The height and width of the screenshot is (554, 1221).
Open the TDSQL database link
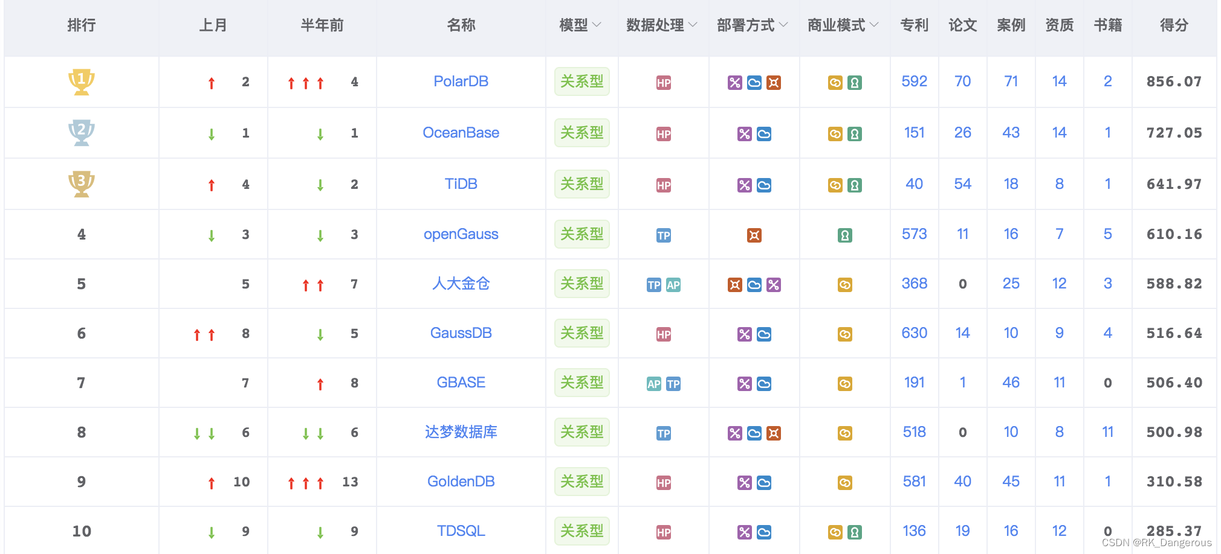point(461,531)
